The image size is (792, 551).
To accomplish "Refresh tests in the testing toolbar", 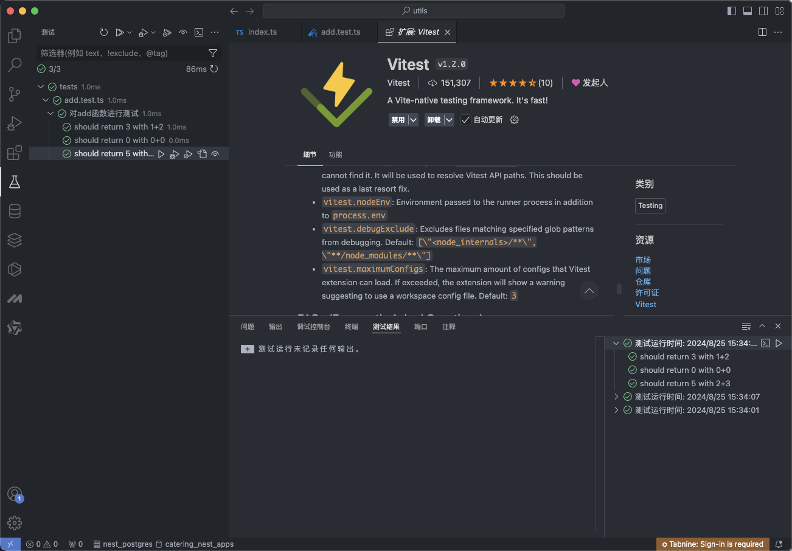I will pos(104,32).
